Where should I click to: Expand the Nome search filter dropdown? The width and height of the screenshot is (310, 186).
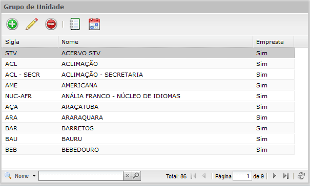34,176
